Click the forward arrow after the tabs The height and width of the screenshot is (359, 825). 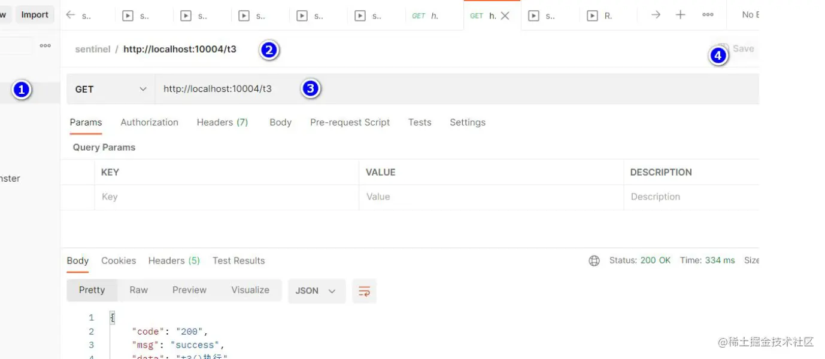click(656, 15)
